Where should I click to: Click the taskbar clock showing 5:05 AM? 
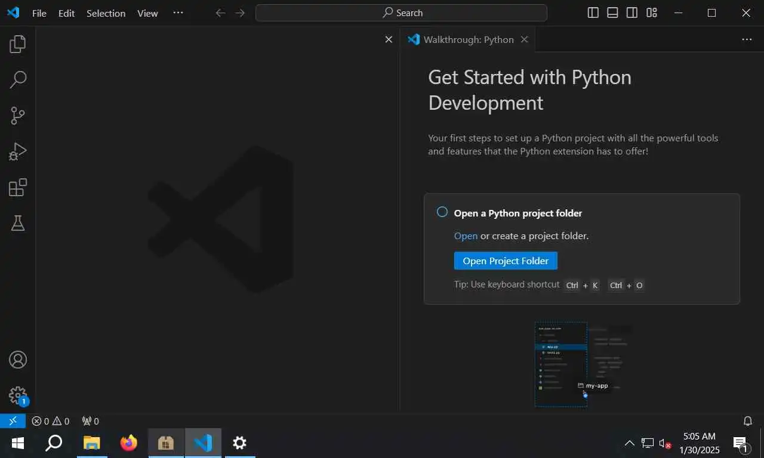(x=701, y=443)
